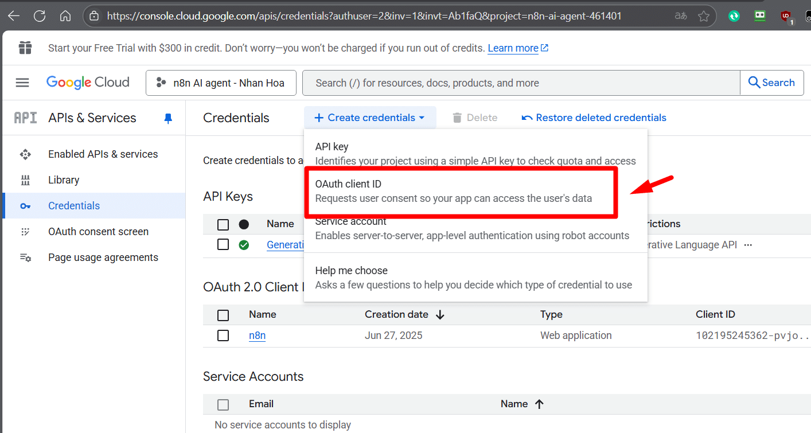This screenshot has width=811, height=433.
Task: Open the hamburger navigation menu
Action: coord(22,83)
